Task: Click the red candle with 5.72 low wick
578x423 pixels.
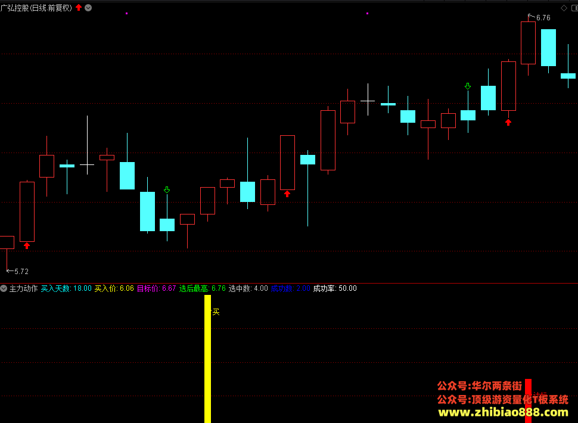Action: (x=7, y=242)
